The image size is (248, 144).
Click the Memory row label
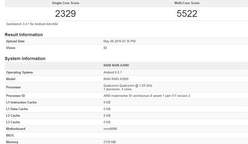(x=12, y=142)
